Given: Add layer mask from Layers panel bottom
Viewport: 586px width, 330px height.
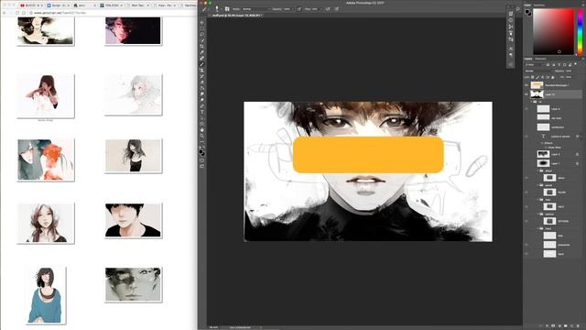Looking at the screenshot, I should pyautogui.click(x=553, y=326).
